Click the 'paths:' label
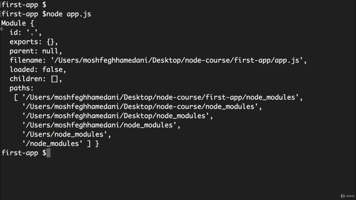This screenshot has width=356, height=200. (x=22, y=88)
